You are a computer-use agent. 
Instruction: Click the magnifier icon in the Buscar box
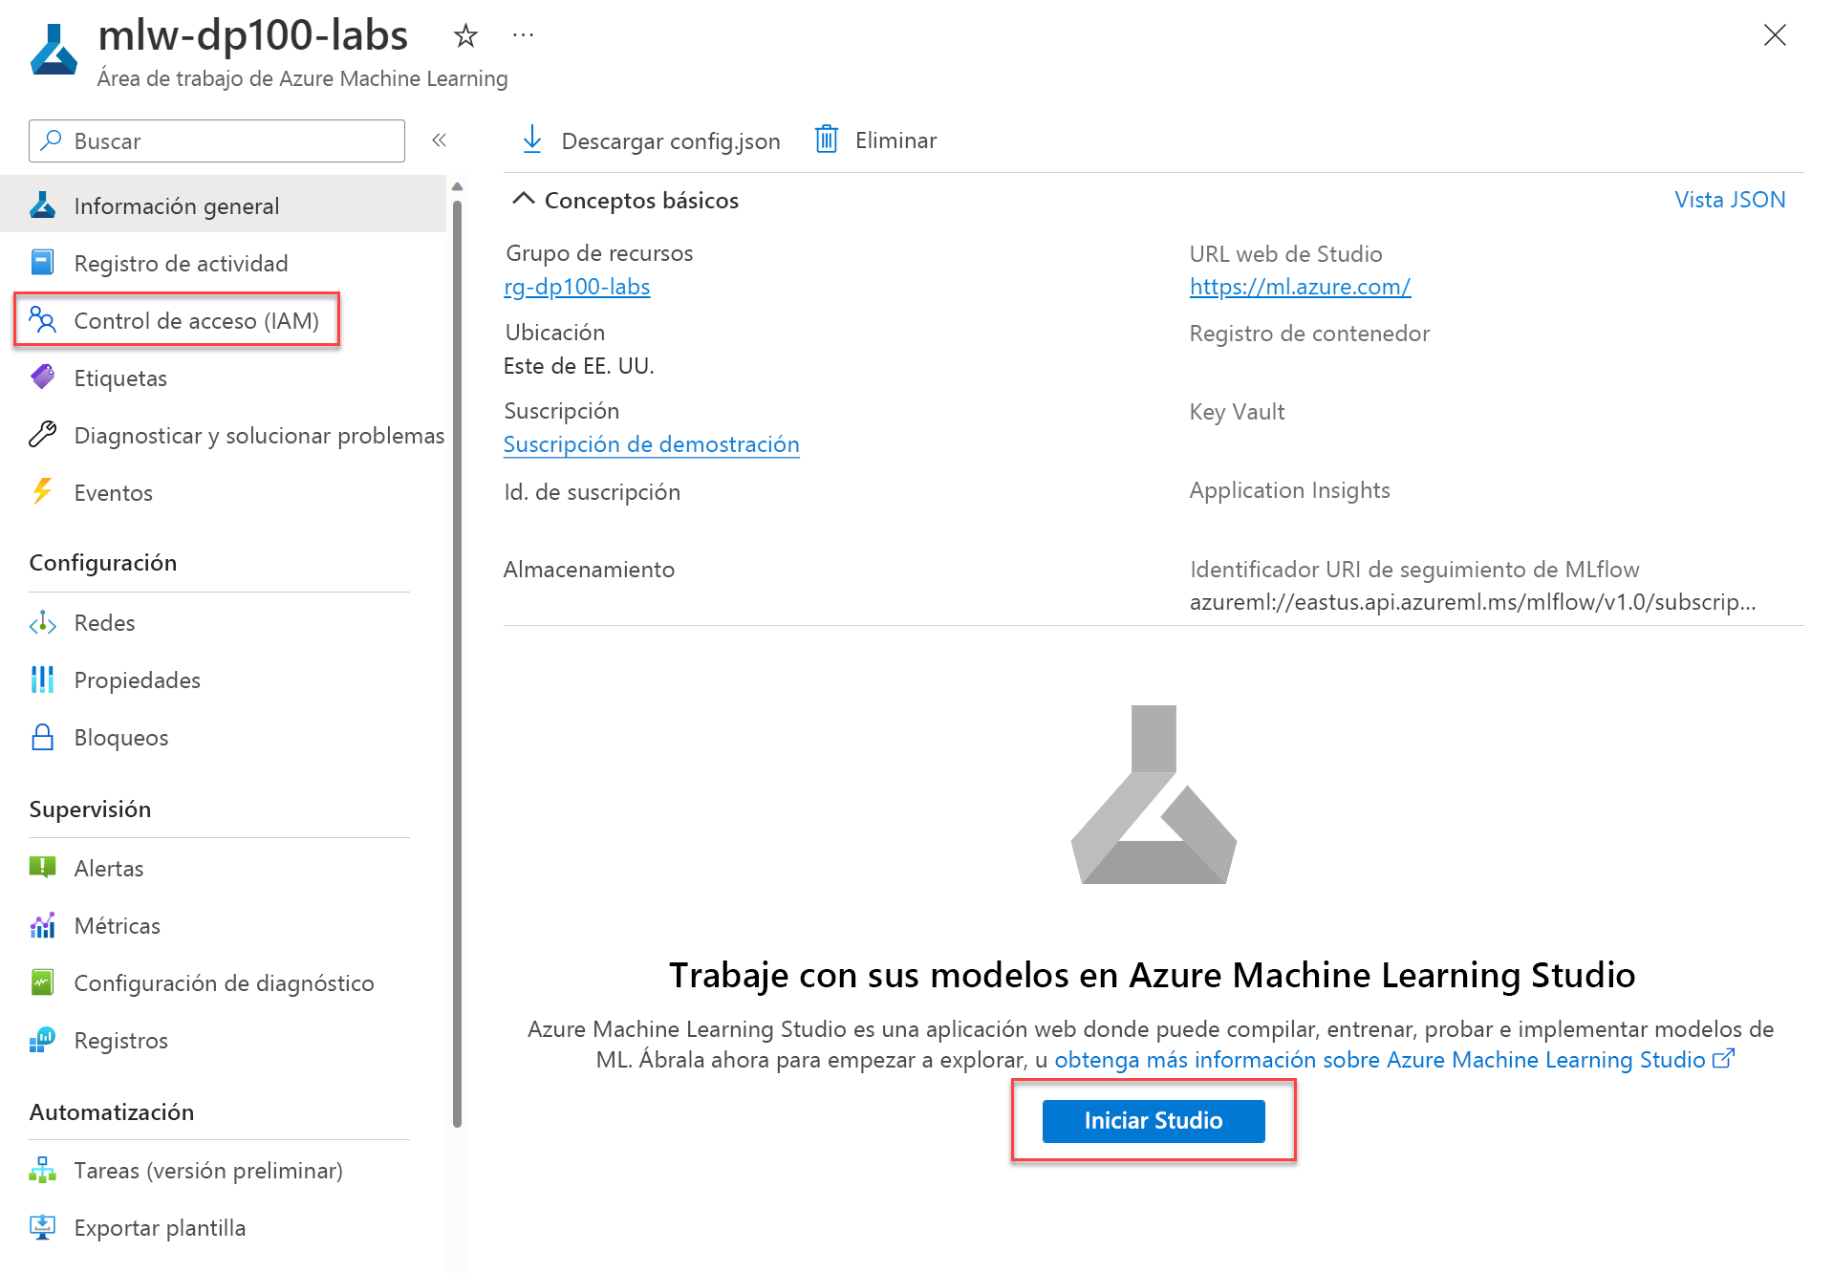[x=52, y=140]
